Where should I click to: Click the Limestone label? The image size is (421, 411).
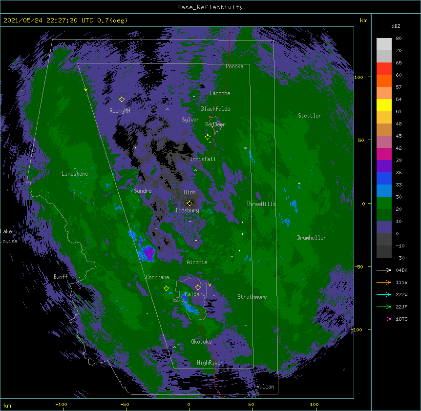(x=75, y=174)
